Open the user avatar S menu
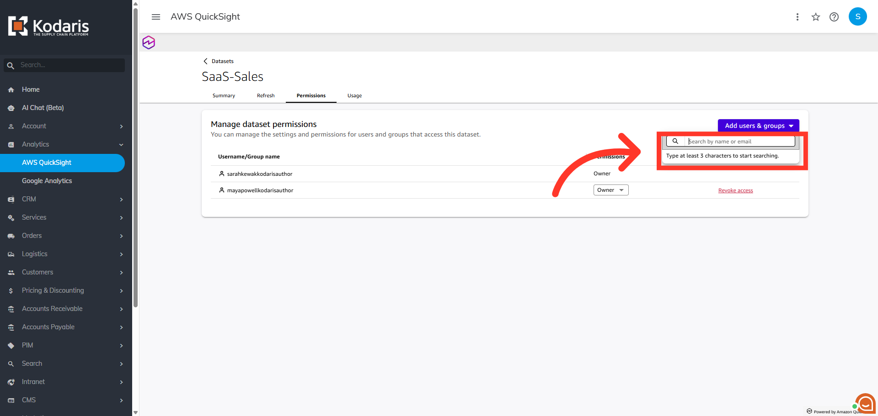This screenshot has height=416, width=878. 858,16
